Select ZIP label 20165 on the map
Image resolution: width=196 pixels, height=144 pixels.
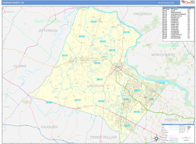tap(162, 83)
